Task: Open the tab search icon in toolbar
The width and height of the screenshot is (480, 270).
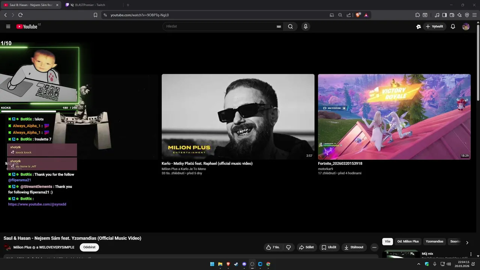Action: click(425, 15)
